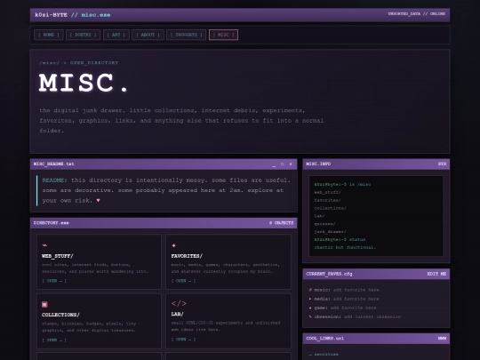Click the heart at README end
The height and width of the screenshot is (360, 480).
pos(98,201)
